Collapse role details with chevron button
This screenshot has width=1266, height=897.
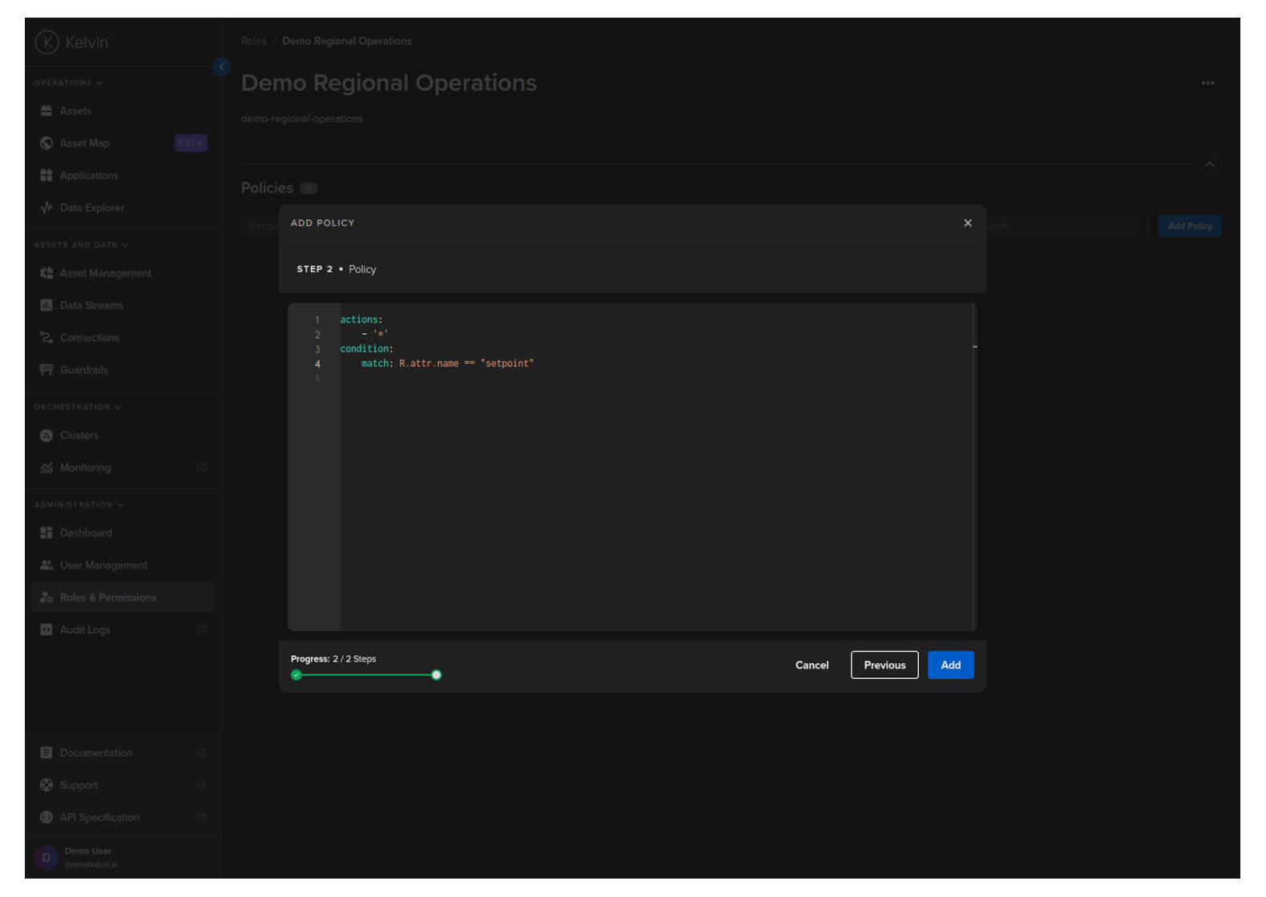coord(1209,164)
